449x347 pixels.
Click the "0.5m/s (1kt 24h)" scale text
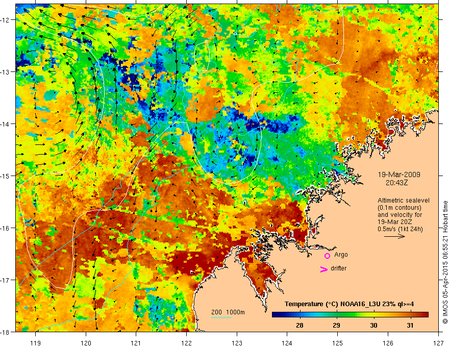point(400,229)
